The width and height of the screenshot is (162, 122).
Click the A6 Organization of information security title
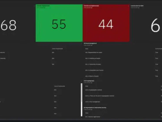pyautogui.click(x=95, y=108)
